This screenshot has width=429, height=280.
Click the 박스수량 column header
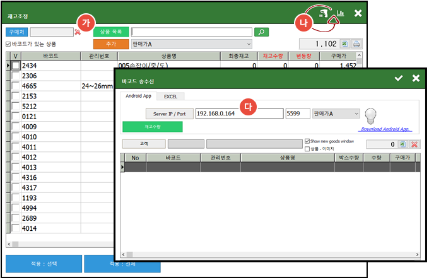pyautogui.click(x=349, y=158)
